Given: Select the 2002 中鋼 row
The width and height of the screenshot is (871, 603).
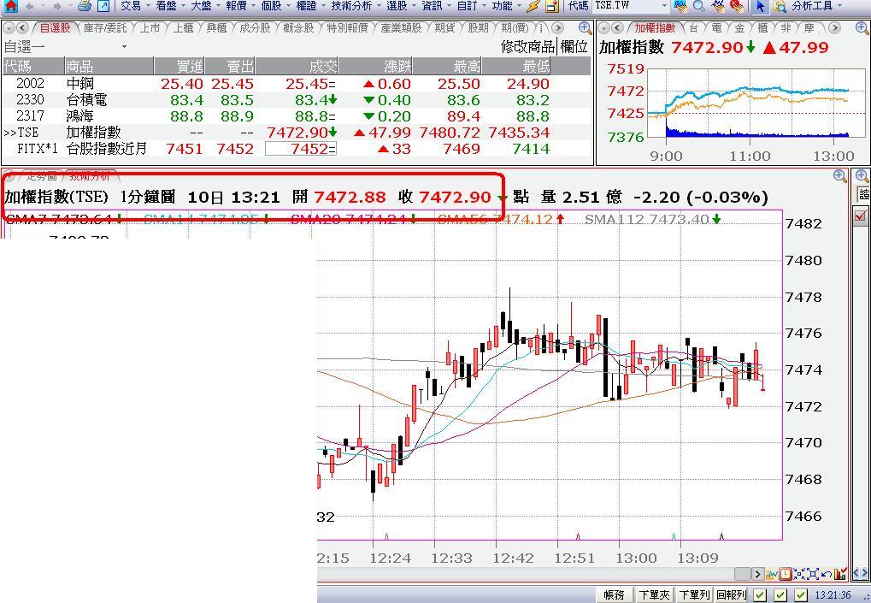Looking at the screenshot, I should (x=297, y=84).
